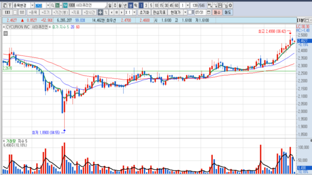Click the CYCURION INC legend marker square
This screenshot has width=312, height=175.
click(4, 27)
